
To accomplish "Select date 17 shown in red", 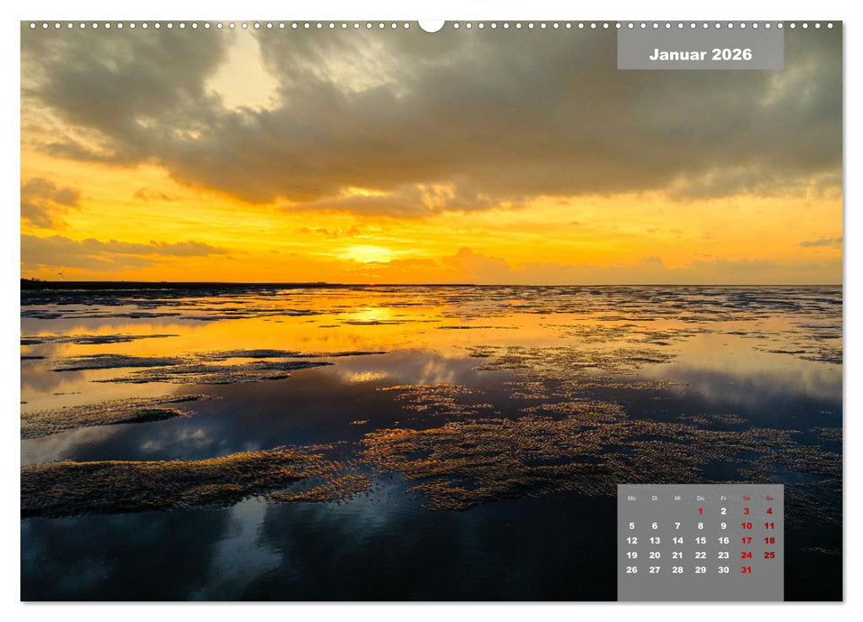I will [747, 540].
